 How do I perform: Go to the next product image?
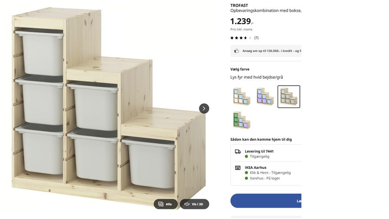204,108
